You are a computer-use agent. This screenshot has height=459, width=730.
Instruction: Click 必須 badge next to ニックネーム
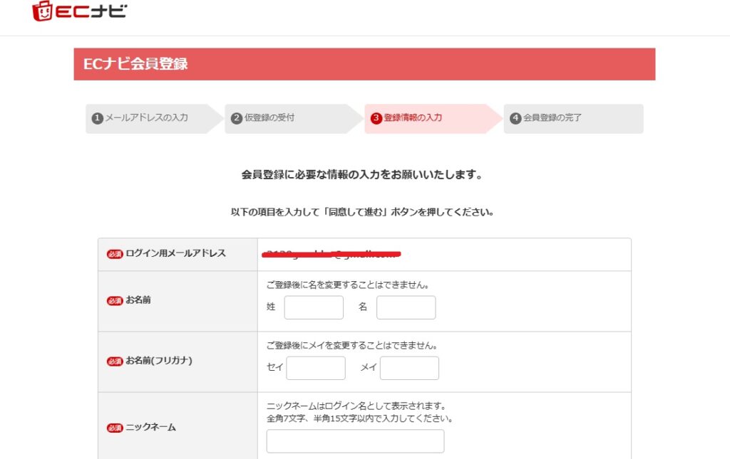[x=115, y=428]
